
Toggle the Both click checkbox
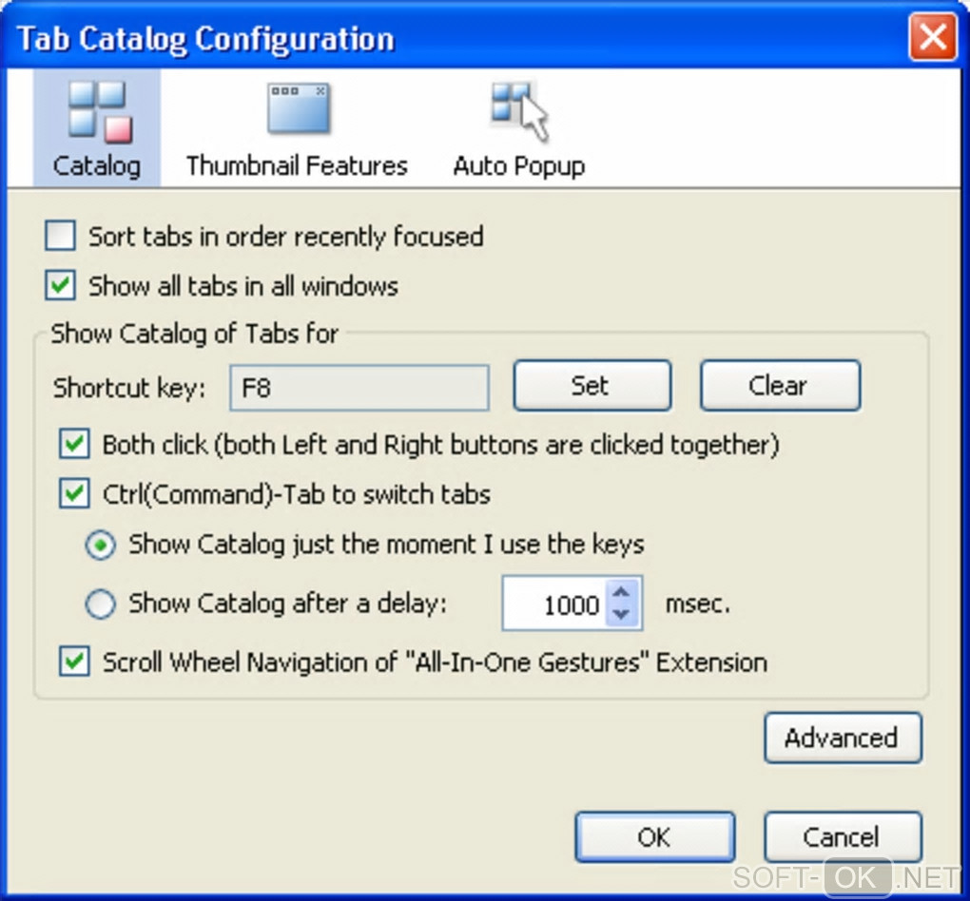74,445
